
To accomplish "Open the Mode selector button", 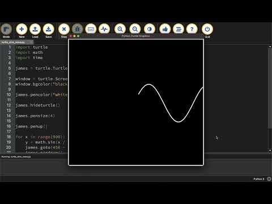I will coord(6,29).
